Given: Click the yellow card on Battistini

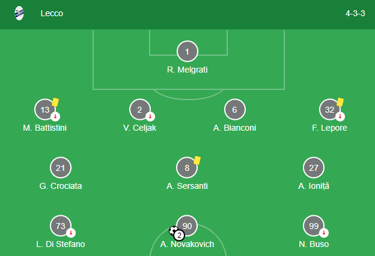Looking at the screenshot, I should tap(55, 103).
